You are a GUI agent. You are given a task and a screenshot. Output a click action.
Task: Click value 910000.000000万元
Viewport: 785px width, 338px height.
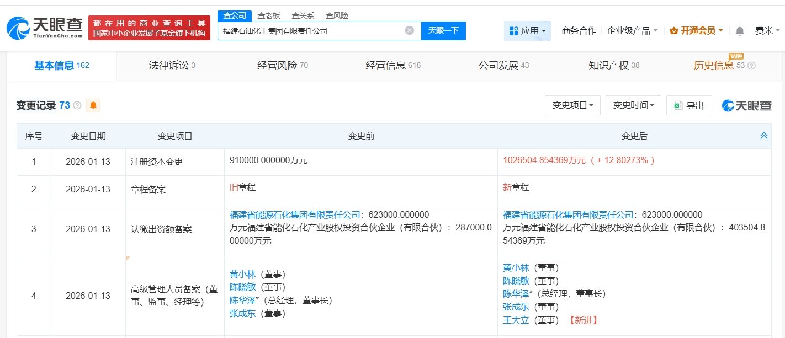[x=268, y=160]
